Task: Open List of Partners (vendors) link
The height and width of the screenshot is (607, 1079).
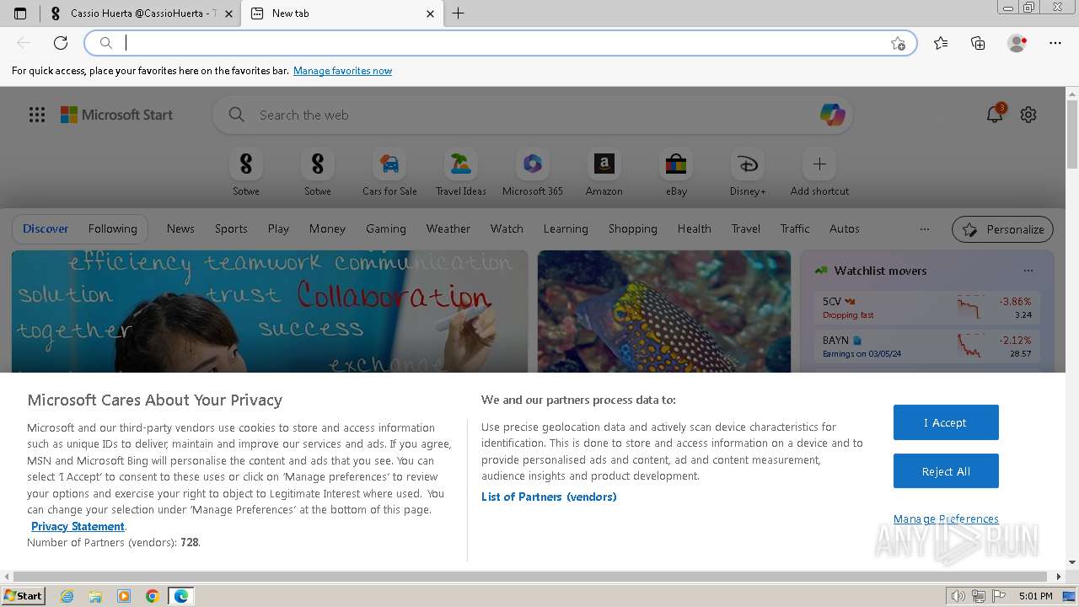Action: pyautogui.click(x=549, y=497)
